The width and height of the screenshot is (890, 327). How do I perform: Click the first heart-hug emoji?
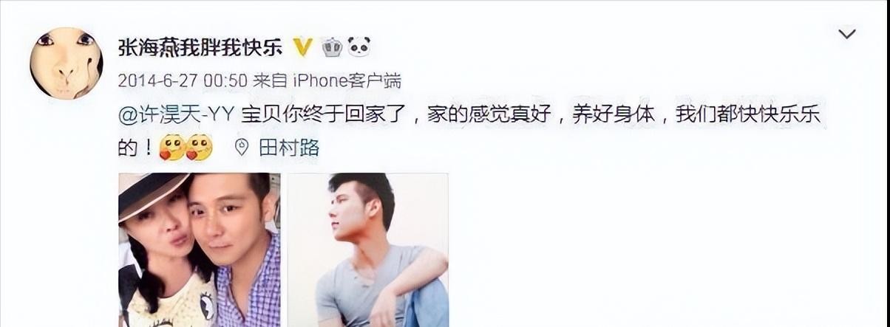[172, 148]
